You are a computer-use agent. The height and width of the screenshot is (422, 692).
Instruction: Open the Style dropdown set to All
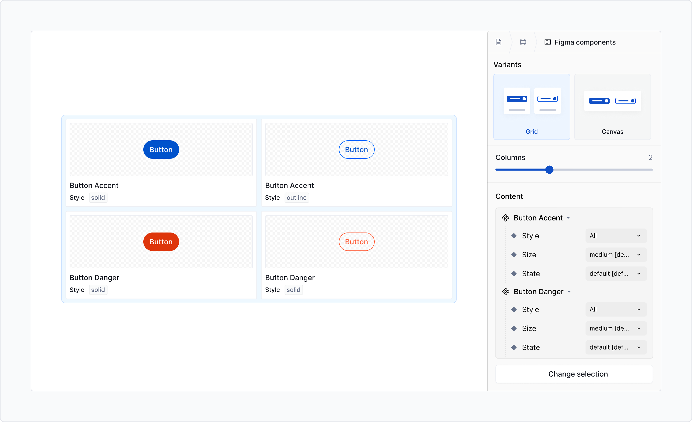tap(616, 236)
